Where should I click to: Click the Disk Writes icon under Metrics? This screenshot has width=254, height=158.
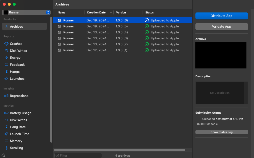[x=6, y=120]
